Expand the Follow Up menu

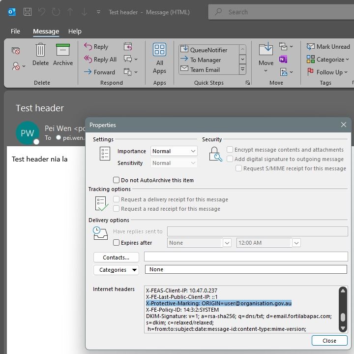point(327,72)
